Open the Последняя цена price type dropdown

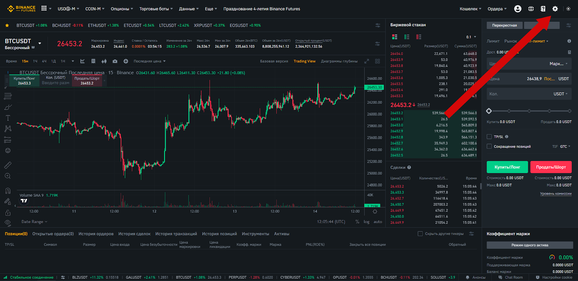click(x=150, y=61)
